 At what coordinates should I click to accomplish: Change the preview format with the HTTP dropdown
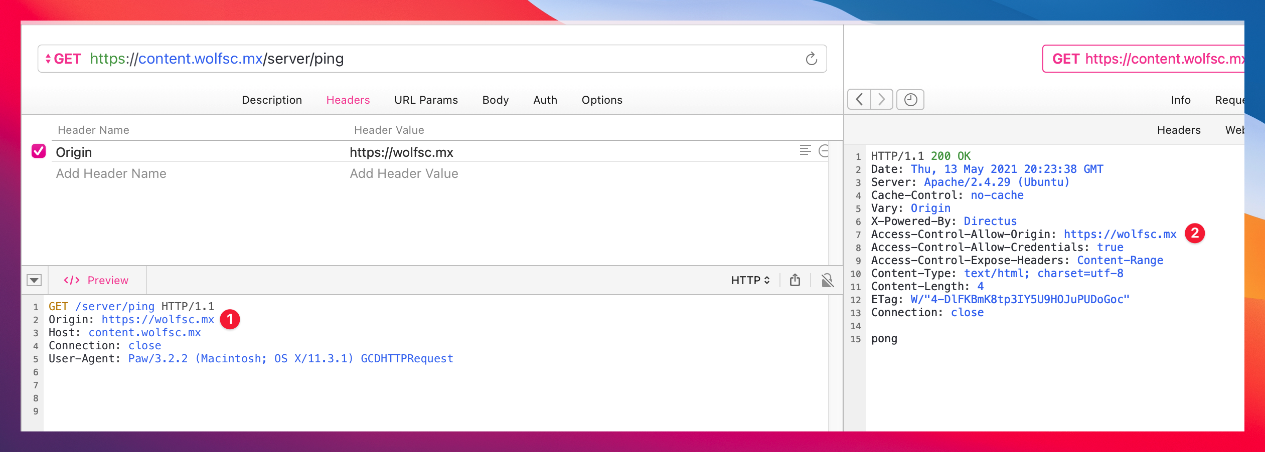click(751, 280)
